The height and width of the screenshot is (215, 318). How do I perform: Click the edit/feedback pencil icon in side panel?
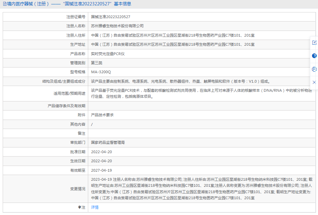pyautogui.click(x=314, y=43)
